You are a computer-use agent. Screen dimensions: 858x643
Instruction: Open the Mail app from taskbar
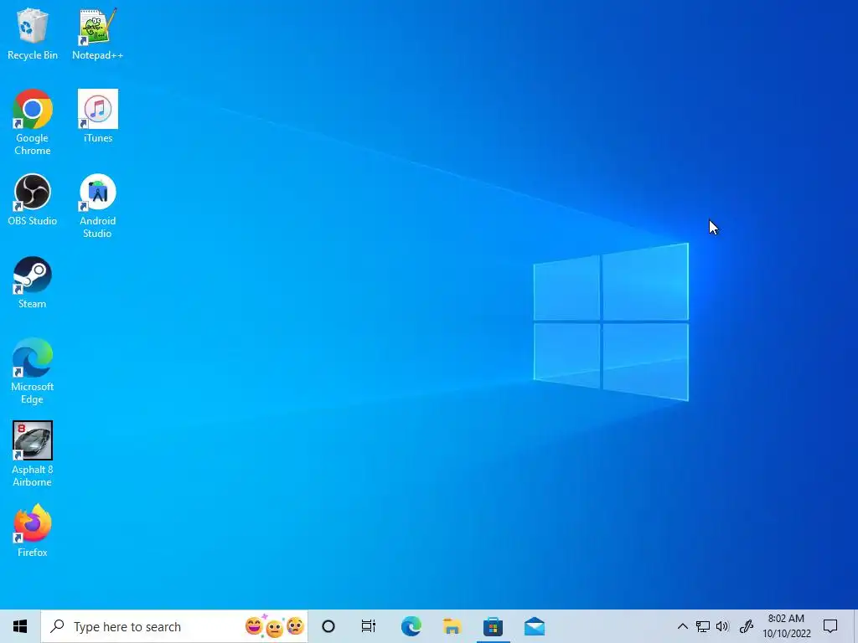[534, 626]
